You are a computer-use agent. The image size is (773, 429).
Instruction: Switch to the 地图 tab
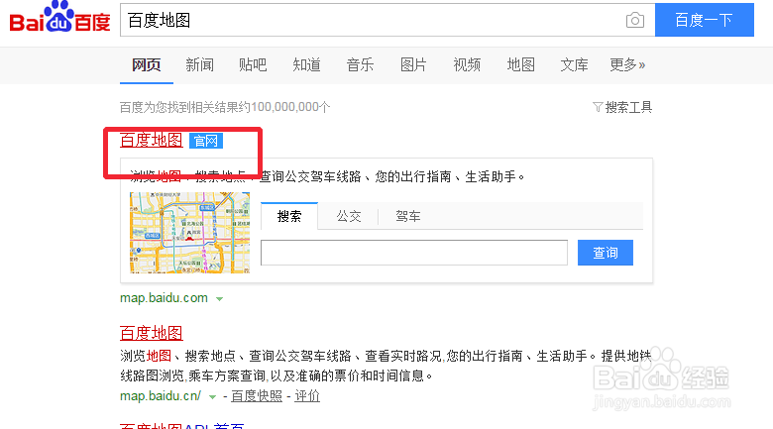pyautogui.click(x=521, y=64)
